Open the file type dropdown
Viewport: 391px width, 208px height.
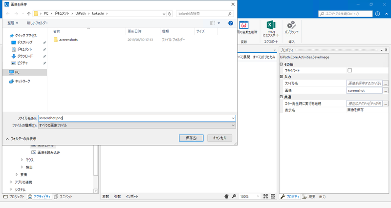coord(233,125)
